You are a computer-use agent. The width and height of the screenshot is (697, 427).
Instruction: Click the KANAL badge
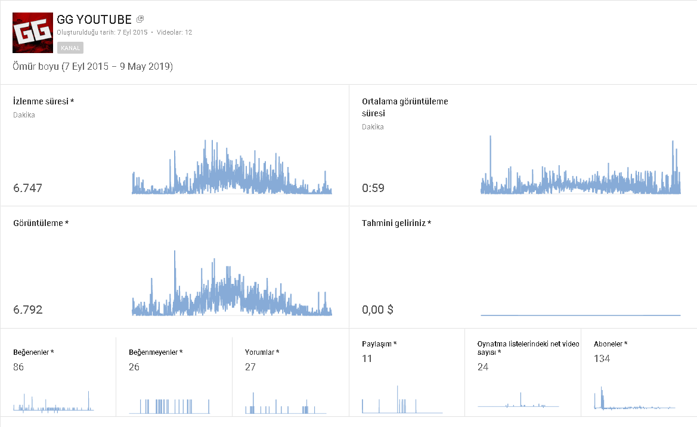pyautogui.click(x=70, y=48)
